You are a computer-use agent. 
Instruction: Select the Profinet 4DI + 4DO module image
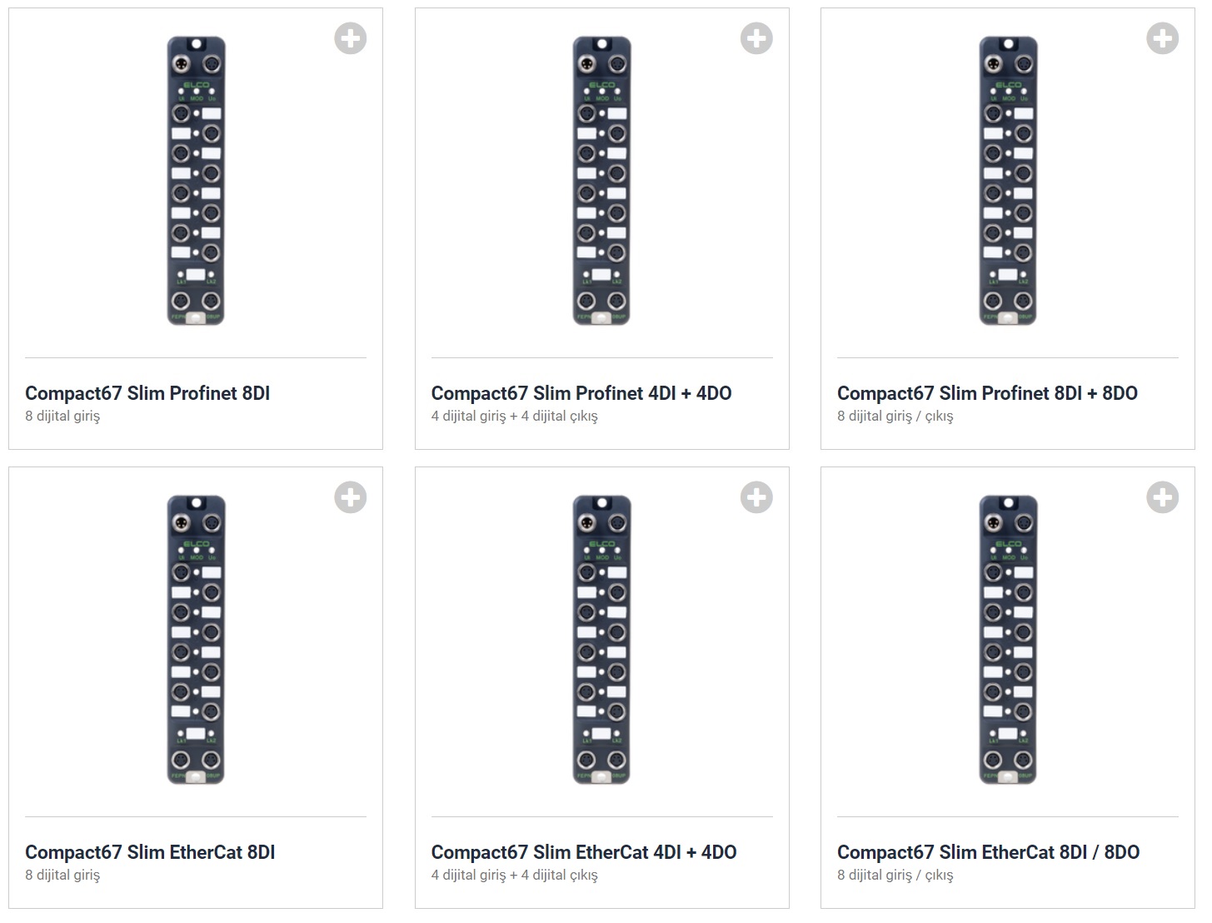(x=601, y=181)
